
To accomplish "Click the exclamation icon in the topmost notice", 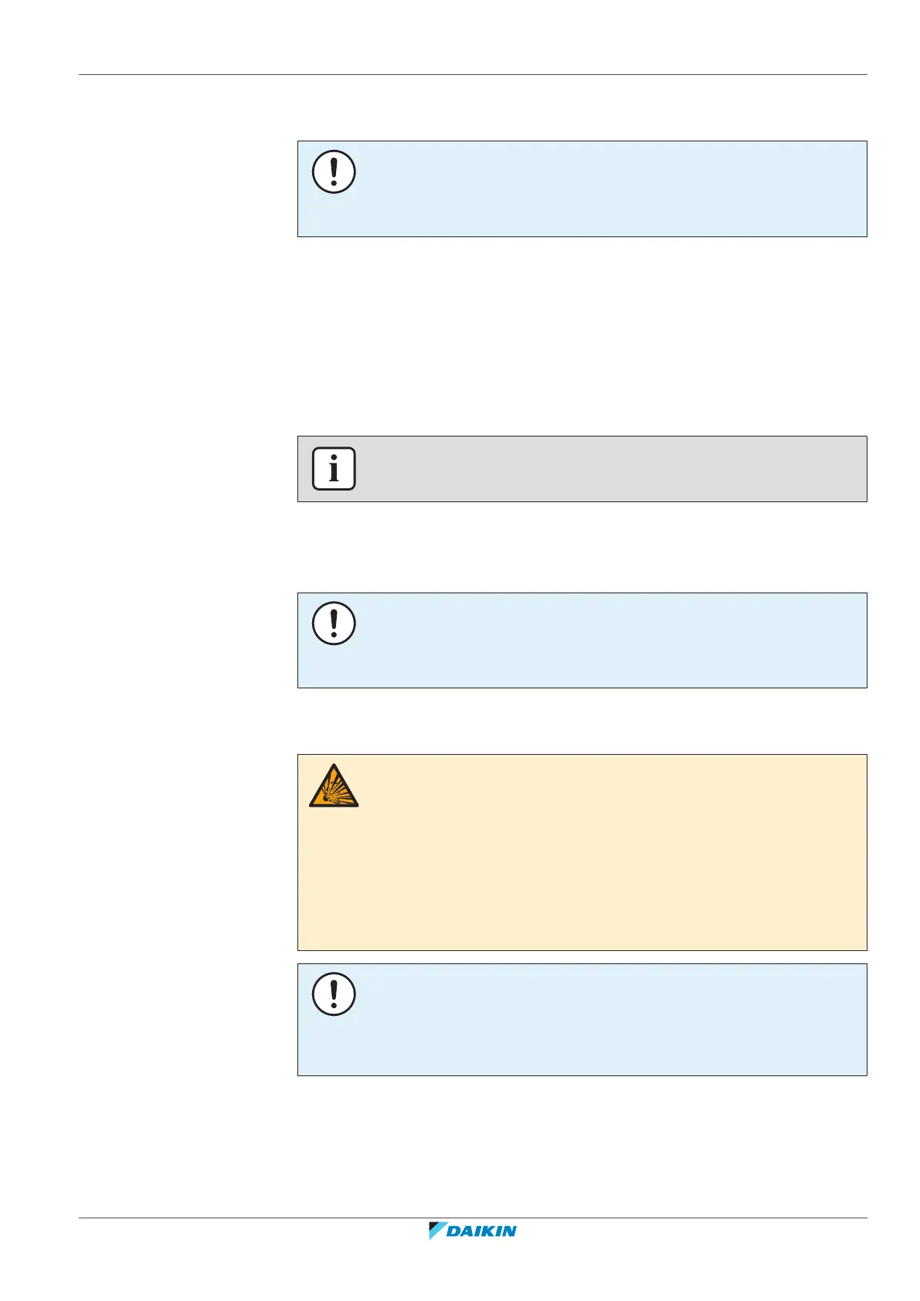I will coord(334,172).
